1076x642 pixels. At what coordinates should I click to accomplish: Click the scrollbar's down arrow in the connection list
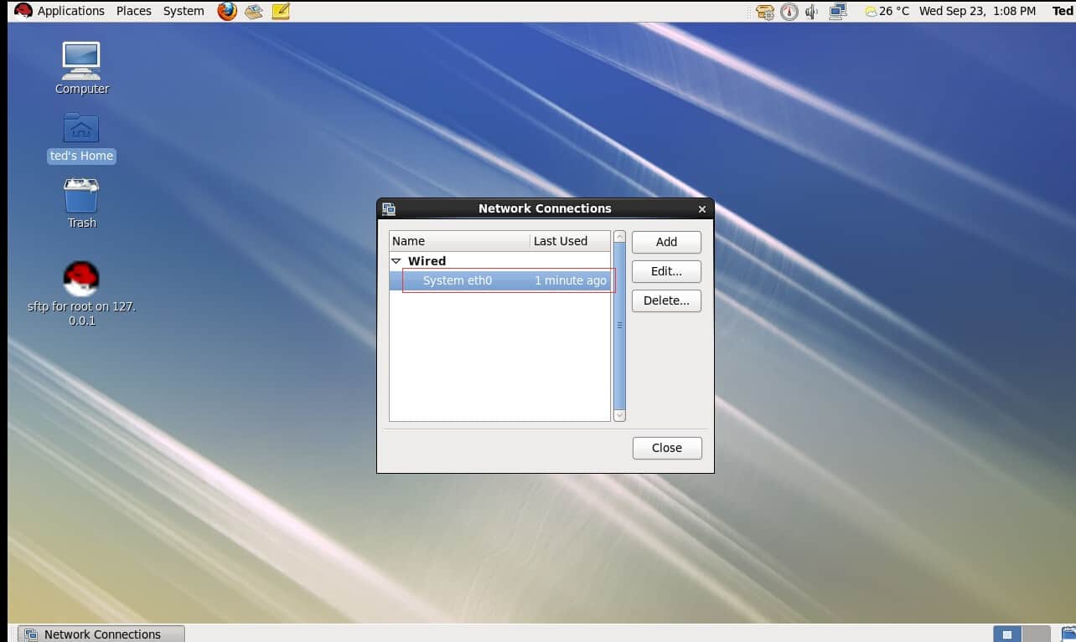619,415
